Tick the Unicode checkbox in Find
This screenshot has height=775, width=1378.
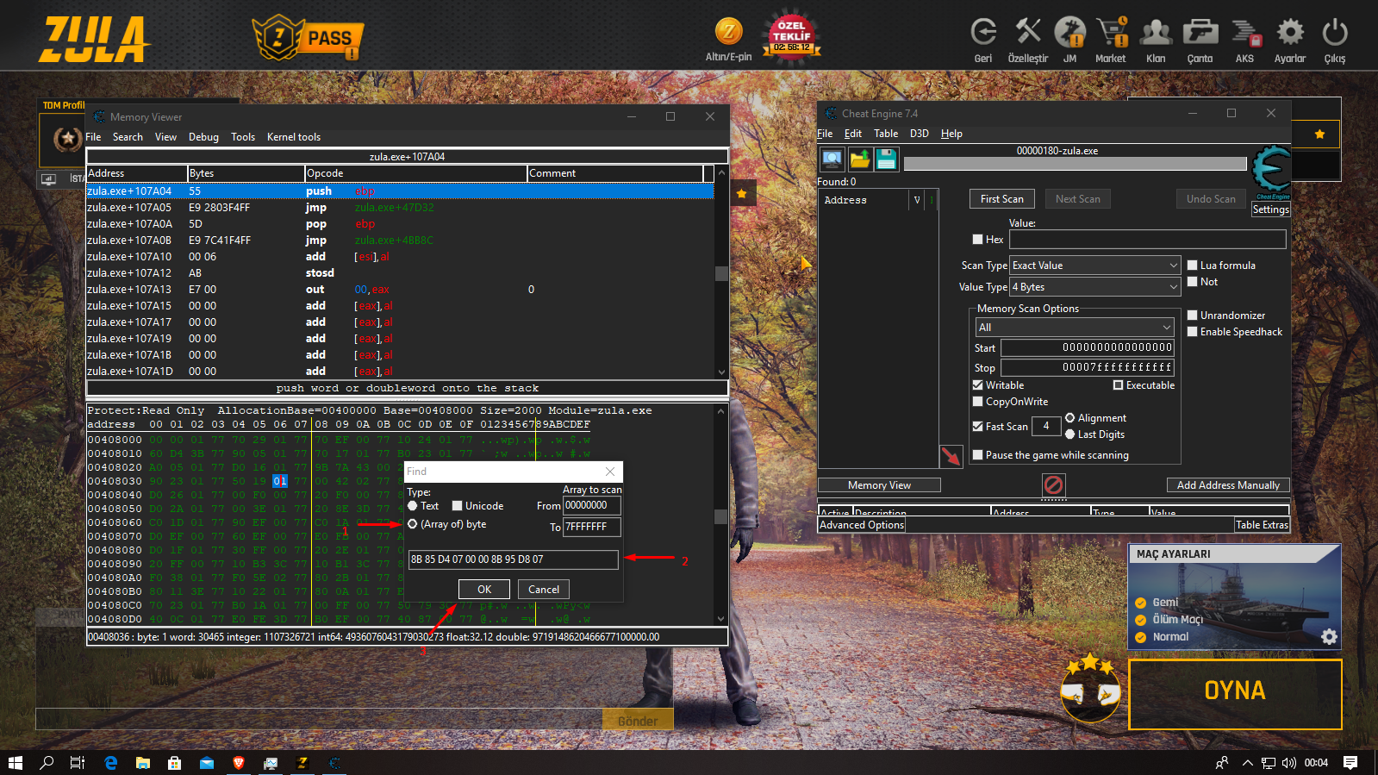tap(458, 506)
